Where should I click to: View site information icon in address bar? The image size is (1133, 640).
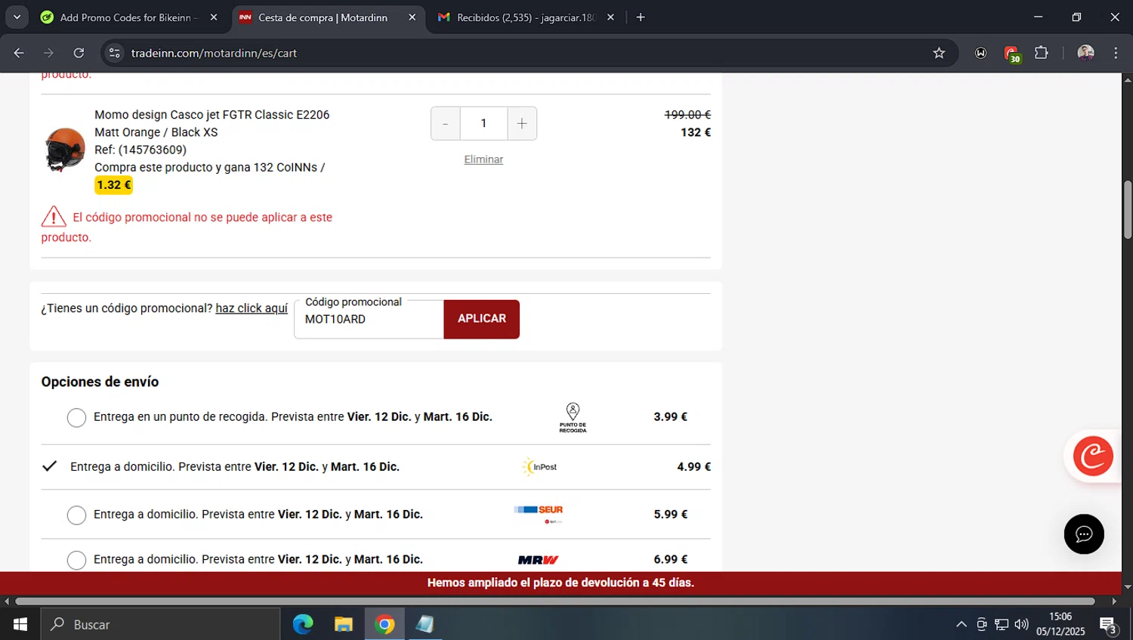click(x=115, y=53)
